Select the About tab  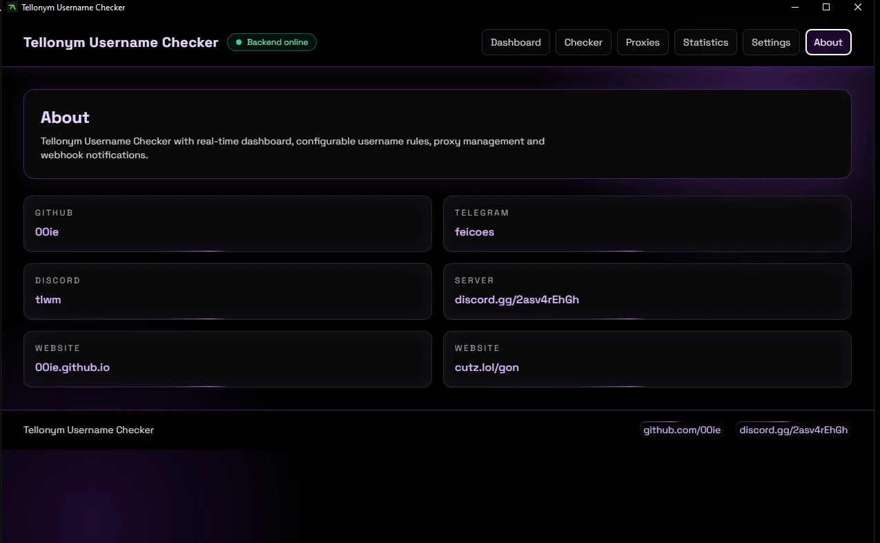coord(828,42)
